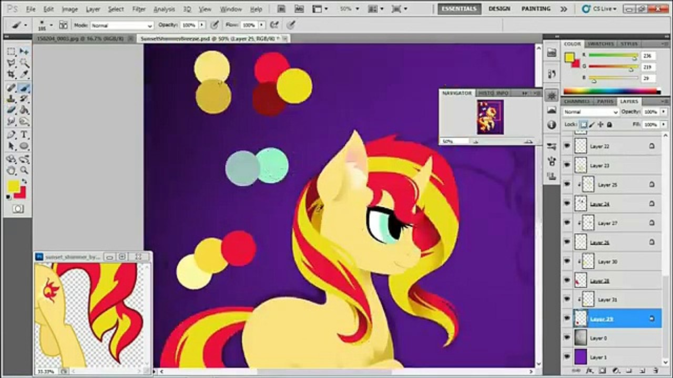Select the Hand tool
Viewport: 673px width, 378px height.
pos(11,170)
